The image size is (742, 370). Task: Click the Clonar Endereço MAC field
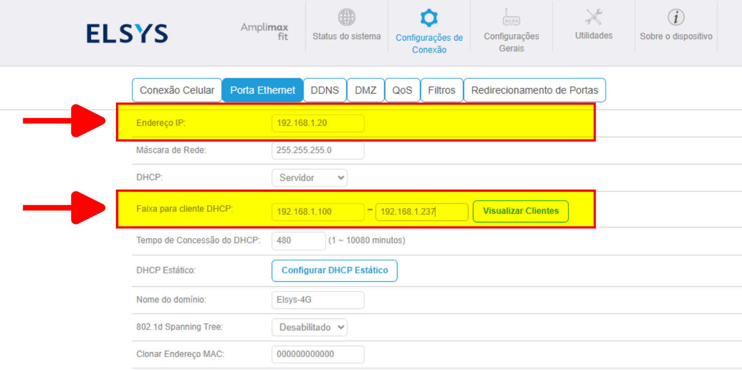pos(318,355)
